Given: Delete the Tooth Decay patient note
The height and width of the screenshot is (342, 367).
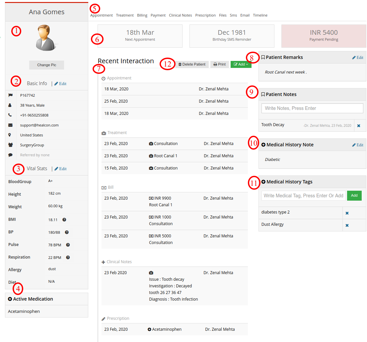Looking at the screenshot, I should point(359,126).
